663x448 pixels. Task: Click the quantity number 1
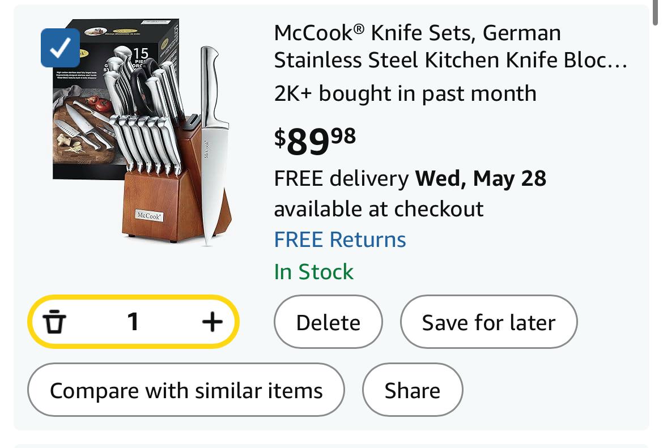(x=133, y=322)
